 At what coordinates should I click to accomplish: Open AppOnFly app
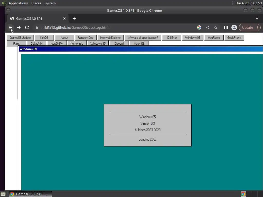click(x=57, y=43)
